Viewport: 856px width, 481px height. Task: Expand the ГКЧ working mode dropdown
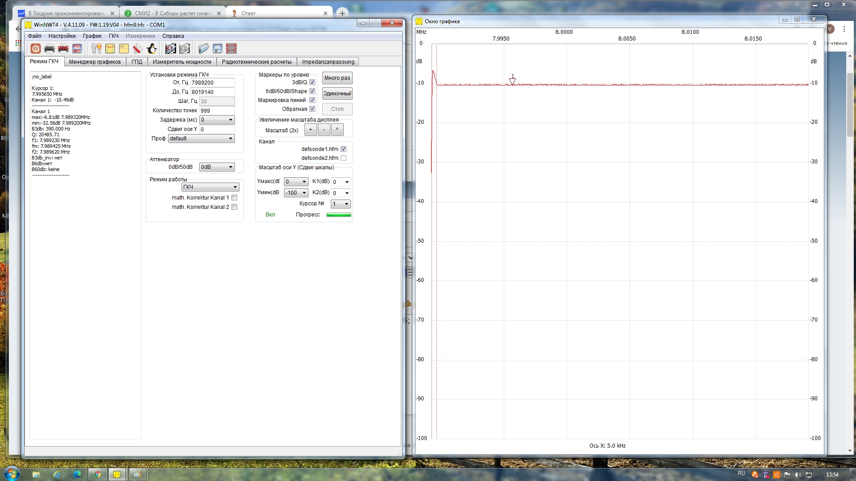click(210, 187)
